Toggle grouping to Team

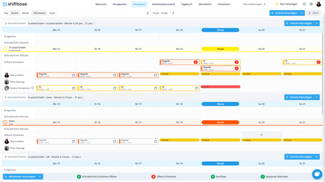click(52, 13)
